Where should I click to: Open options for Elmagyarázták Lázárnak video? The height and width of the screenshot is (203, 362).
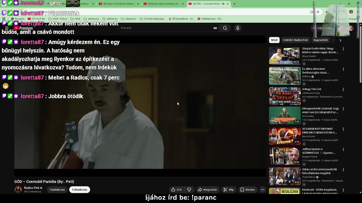[x=343, y=109]
